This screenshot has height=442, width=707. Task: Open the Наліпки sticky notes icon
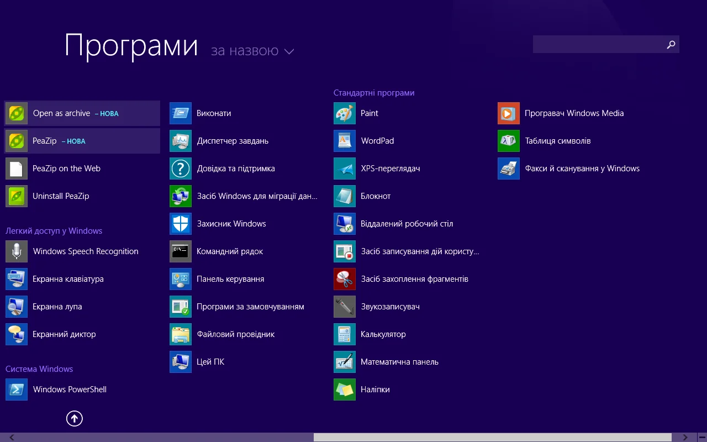(x=345, y=390)
